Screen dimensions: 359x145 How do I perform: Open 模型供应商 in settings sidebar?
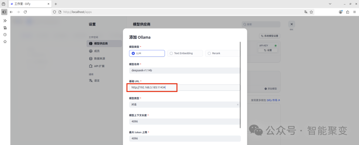point(104,44)
